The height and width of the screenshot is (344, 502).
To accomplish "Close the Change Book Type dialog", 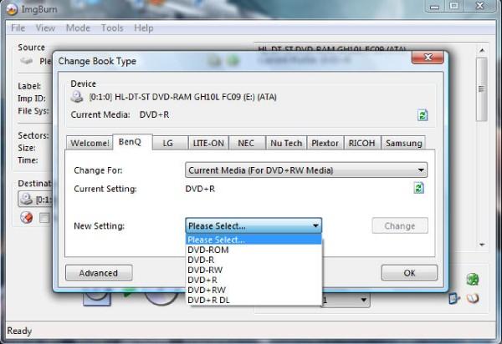I will tap(428, 57).
